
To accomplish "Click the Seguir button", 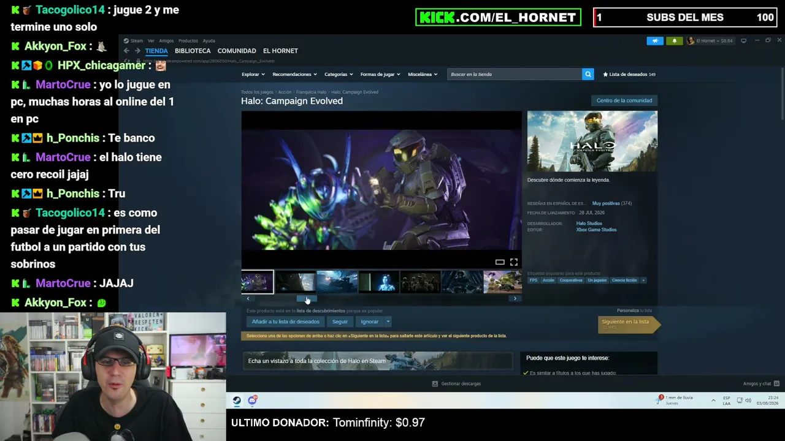I will click(x=340, y=322).
